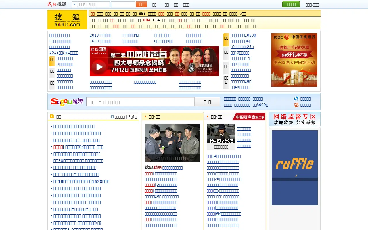Click the orange login button
Viewport: 368px width, 230px height.
click(141, 4)
